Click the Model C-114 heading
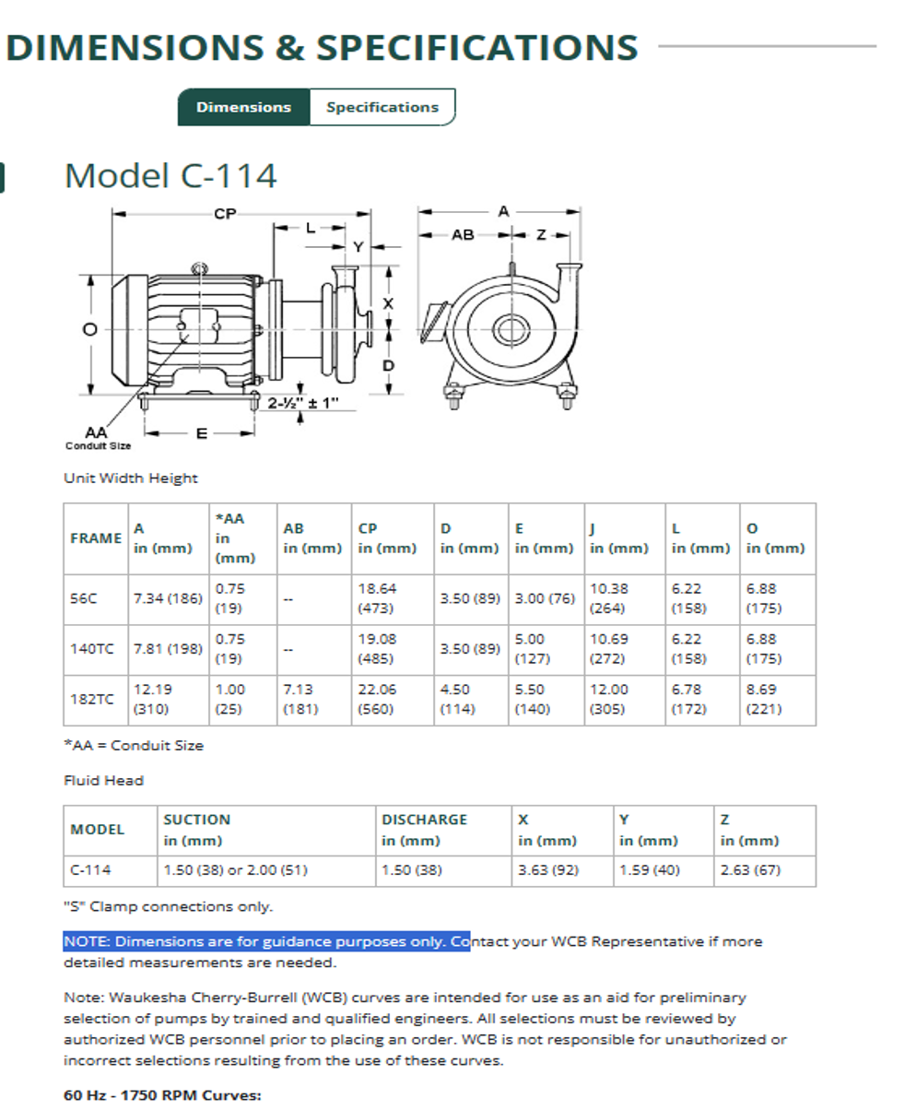This screenshot has height=1110, width=916. point(170,175)
